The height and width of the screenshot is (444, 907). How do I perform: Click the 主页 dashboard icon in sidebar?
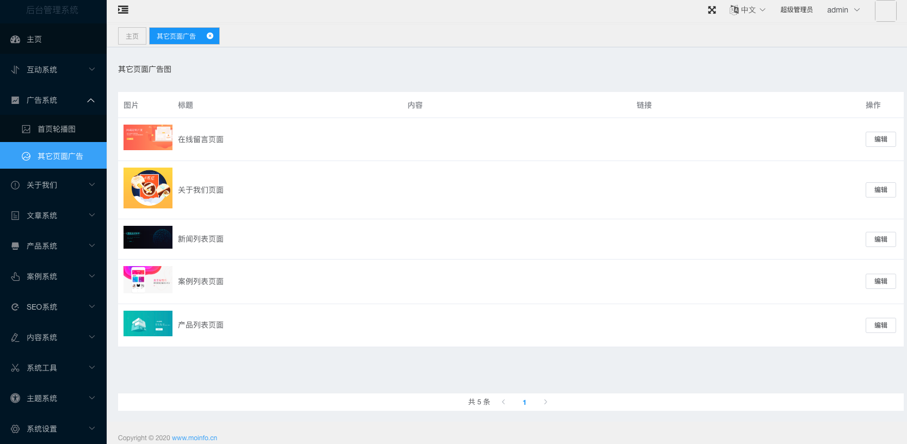pyautogui.click(x=15, y=39)
